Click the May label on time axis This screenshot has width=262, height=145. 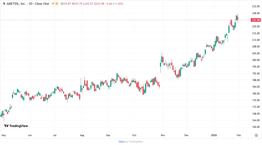4,135
